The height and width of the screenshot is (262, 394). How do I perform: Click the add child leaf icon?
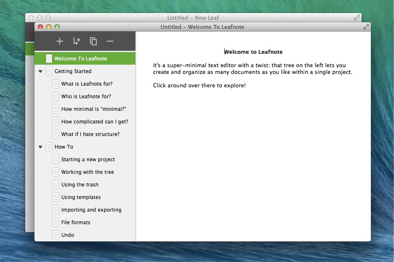pos(77,41)
